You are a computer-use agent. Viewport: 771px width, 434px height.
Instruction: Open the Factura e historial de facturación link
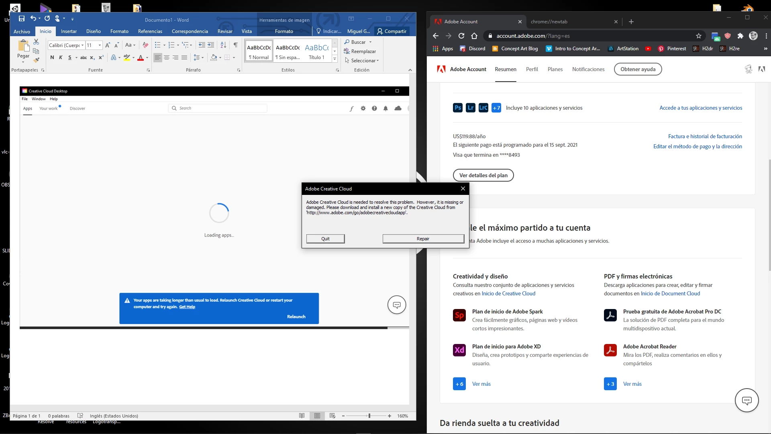705,137
